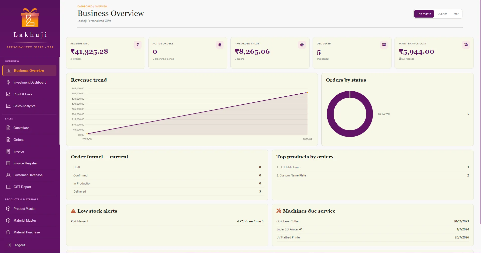Click the dollar icon beside Investment Dashboard
Screen dimensions: 481x253
(8, 82)
